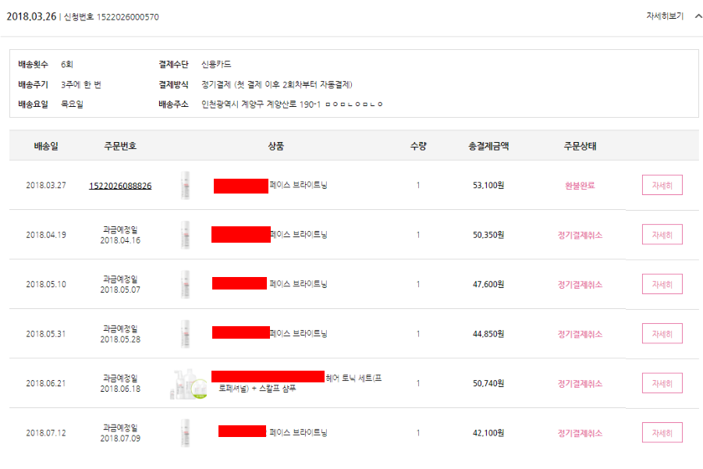703x469 pixels.
Task: View 자세히 details for 2018.05.31 delivery
Action: click(x=662, y=334)
